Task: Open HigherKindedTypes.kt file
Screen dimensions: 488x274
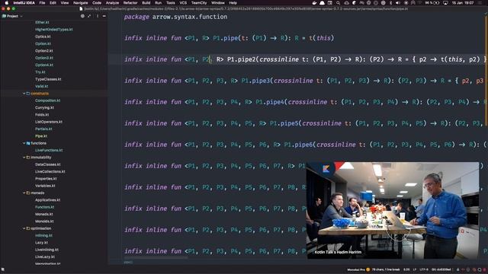Action: pos(53,30)
